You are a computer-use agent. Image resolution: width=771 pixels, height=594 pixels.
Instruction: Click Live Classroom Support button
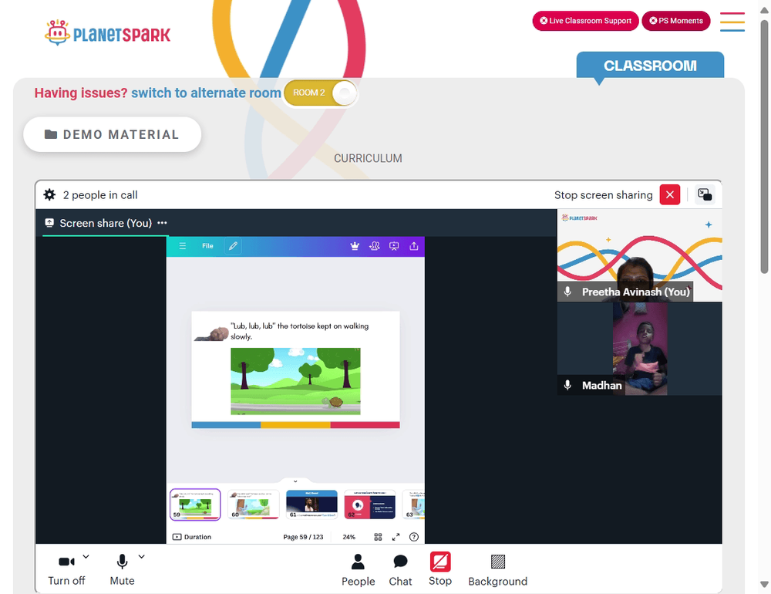[585, 21]
